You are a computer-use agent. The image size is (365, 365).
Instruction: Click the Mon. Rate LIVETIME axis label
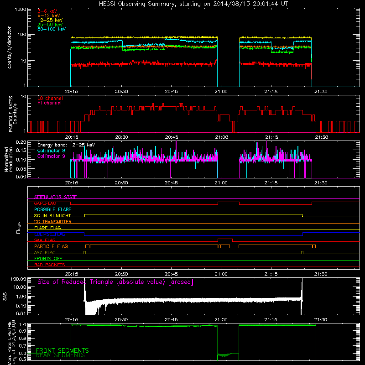[x=10, y=343]
